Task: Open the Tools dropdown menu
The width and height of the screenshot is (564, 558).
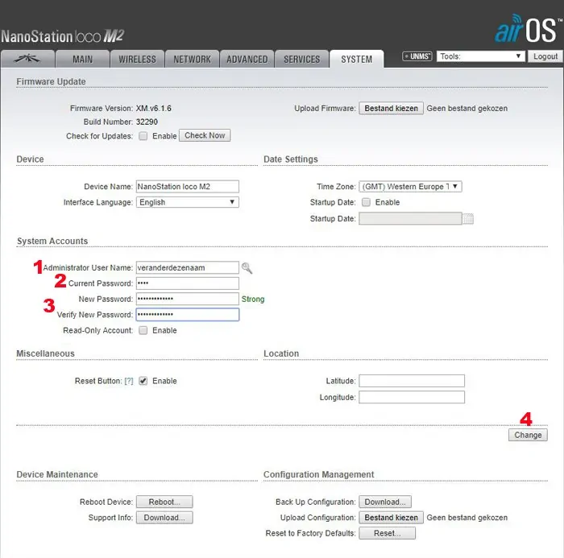Action: click(480, 56)
